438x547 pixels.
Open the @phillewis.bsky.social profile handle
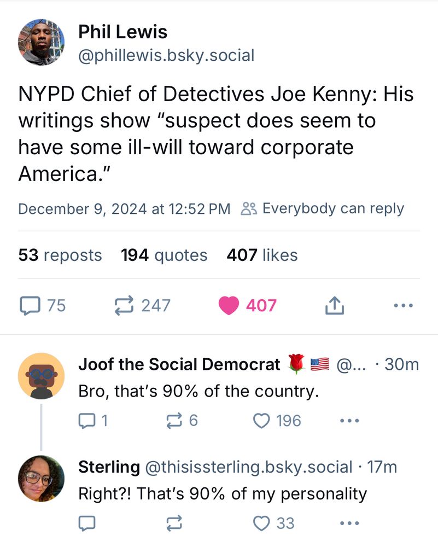pos(166,55)
